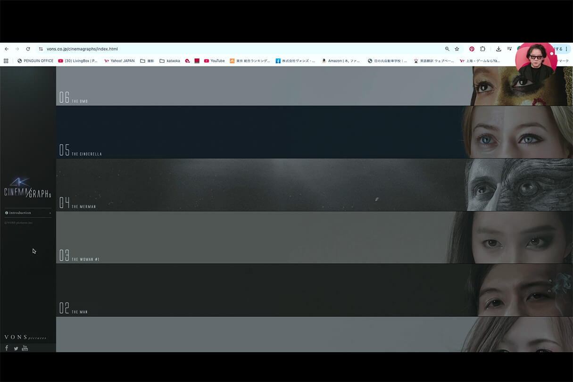Open the site information icon beside the URL
Image resolution: width=573 pixels, height=382 pixels.
pos(41,49)
